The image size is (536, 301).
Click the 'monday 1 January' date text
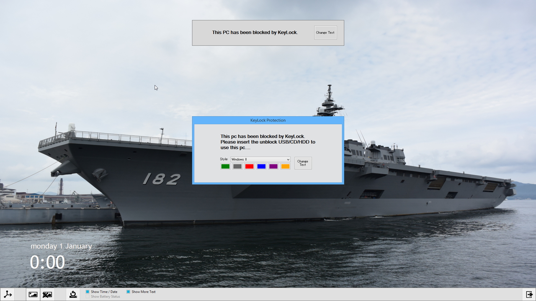click(61, 246)
